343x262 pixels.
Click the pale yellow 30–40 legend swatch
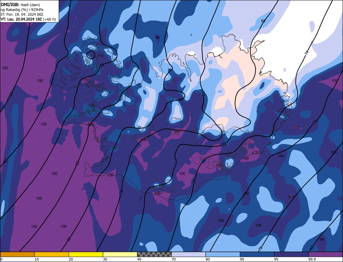120,254
